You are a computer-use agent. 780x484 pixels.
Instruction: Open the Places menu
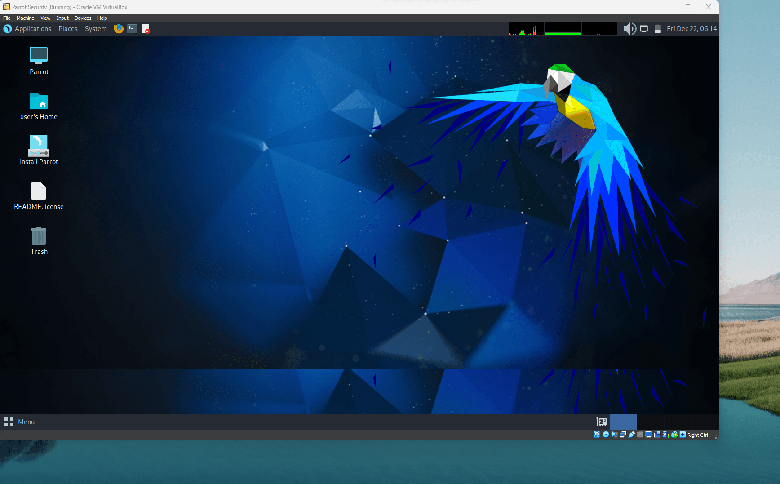[x=68, y=29]
